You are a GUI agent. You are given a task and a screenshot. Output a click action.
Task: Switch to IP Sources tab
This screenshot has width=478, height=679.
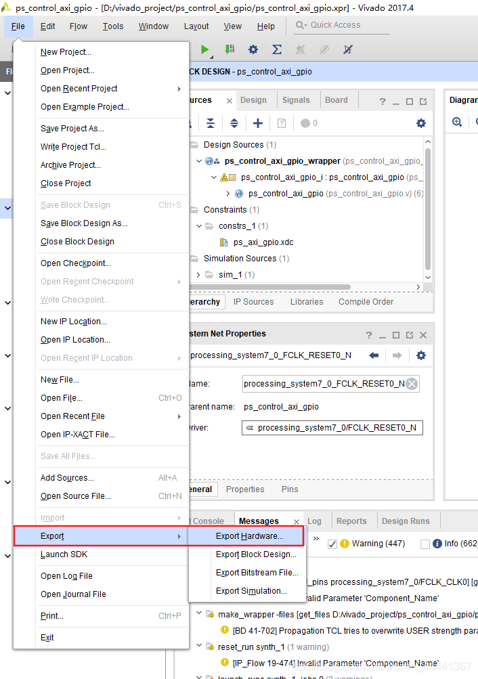click(253, 302)
